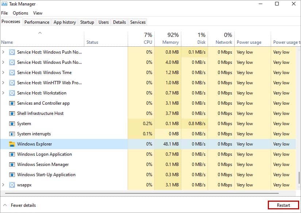Click the Windows Session Manager icon

pyautogui.click(x=12, y=164)
